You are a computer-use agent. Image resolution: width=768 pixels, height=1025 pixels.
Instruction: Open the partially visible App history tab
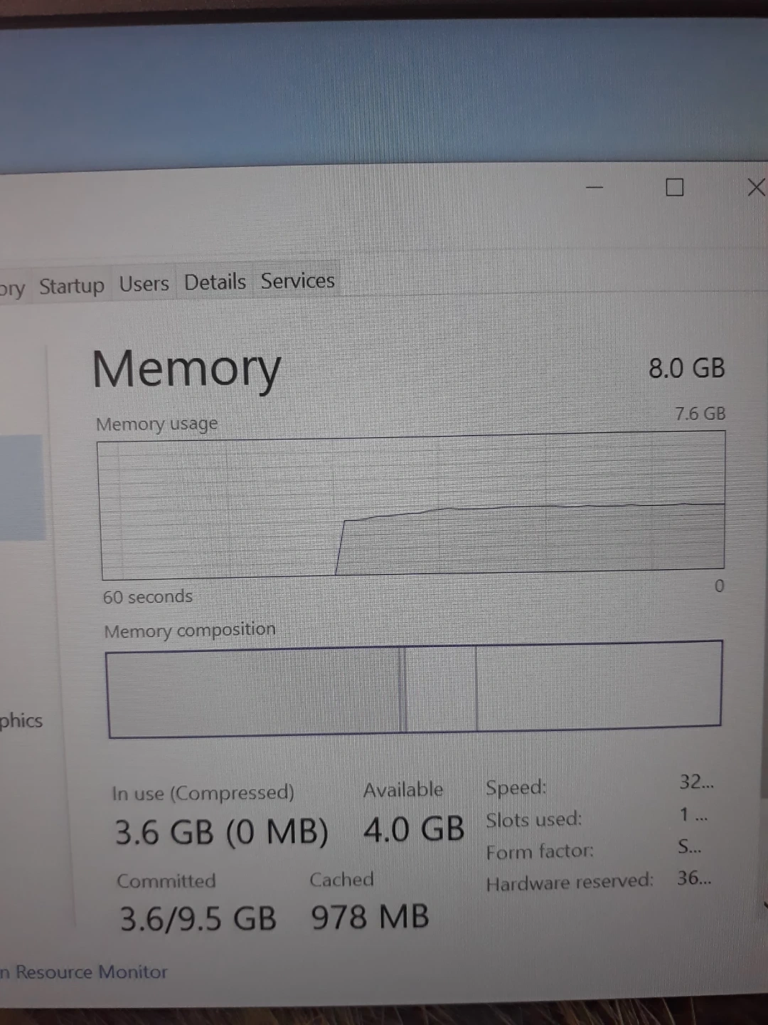pyautogui.click(x=13, y=289)
